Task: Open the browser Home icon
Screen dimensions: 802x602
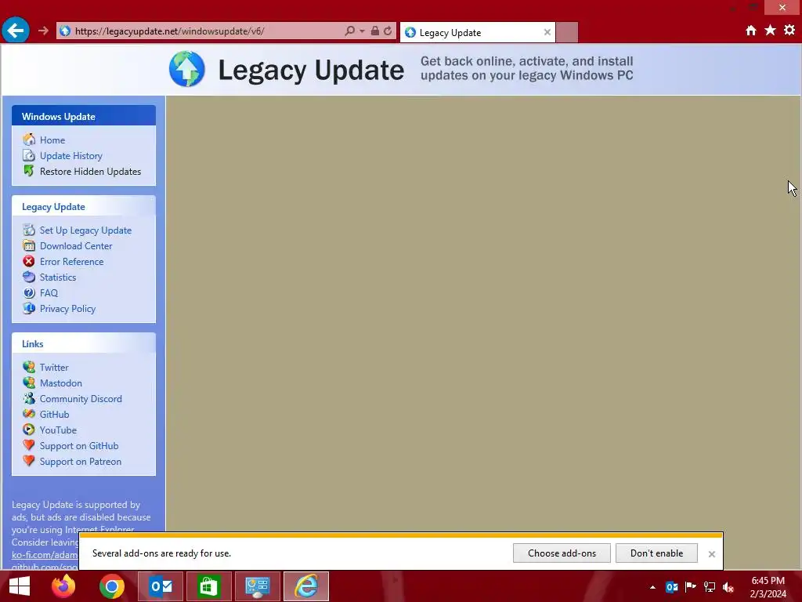Action: click(x=751, y=31)
